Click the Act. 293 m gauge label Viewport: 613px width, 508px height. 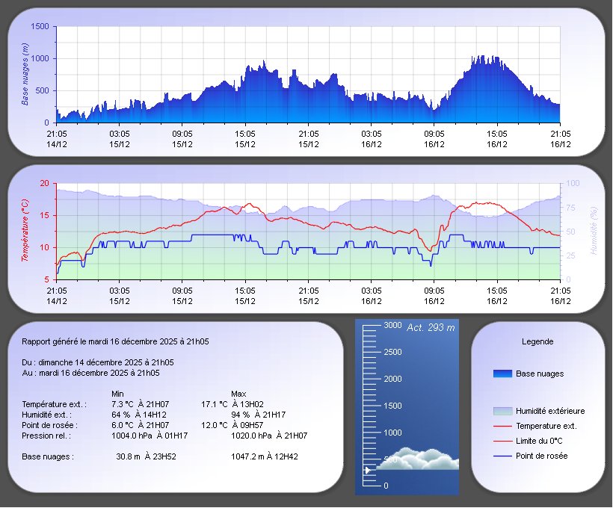click(x=431, y=327)
